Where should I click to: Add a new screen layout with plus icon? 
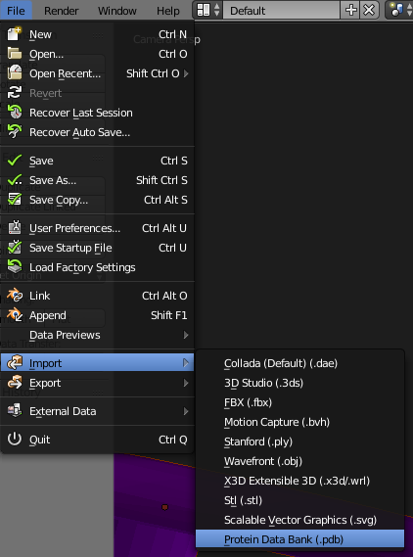pos(350,10)
